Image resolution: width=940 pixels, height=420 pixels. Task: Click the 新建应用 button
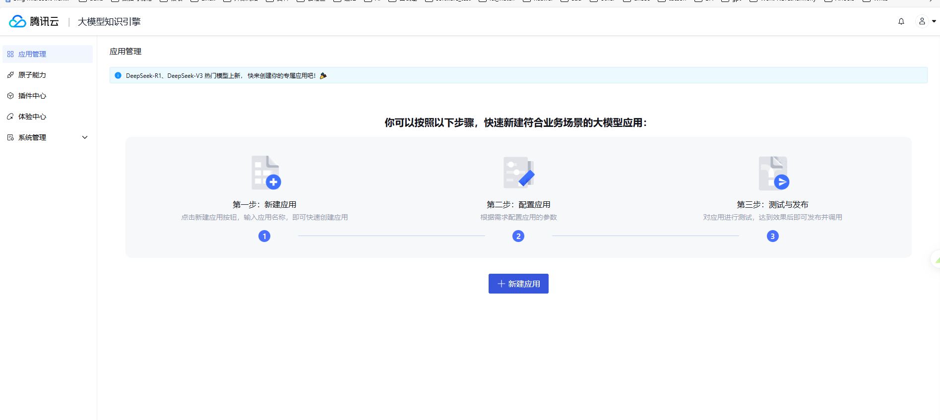[518, 284]
